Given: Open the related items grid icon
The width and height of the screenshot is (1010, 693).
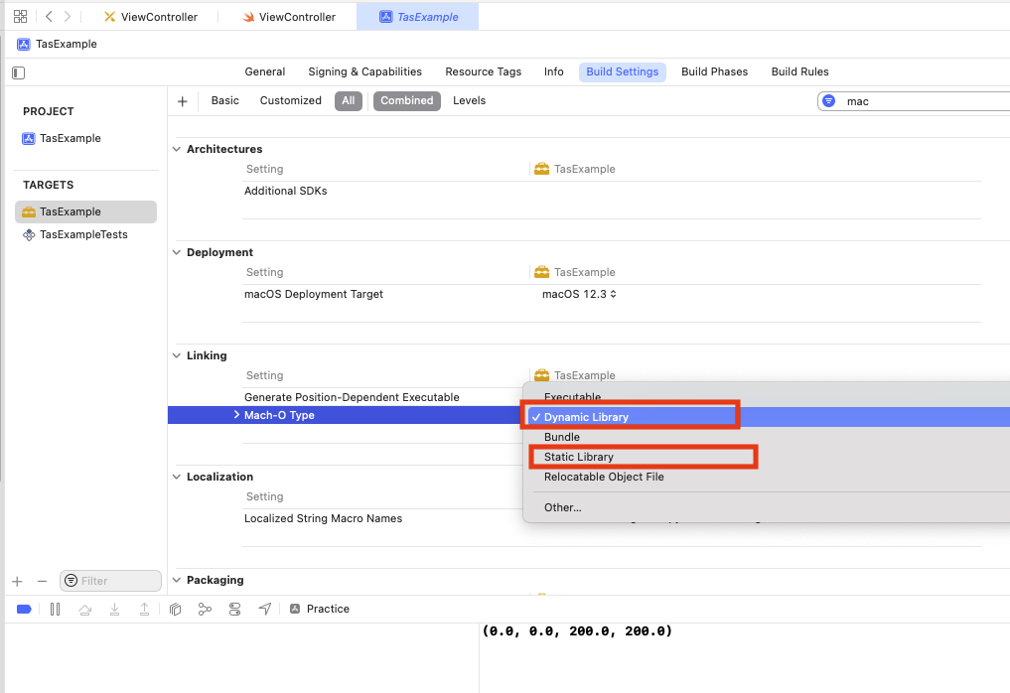Looking at the screenshot, I should (21, 17).
